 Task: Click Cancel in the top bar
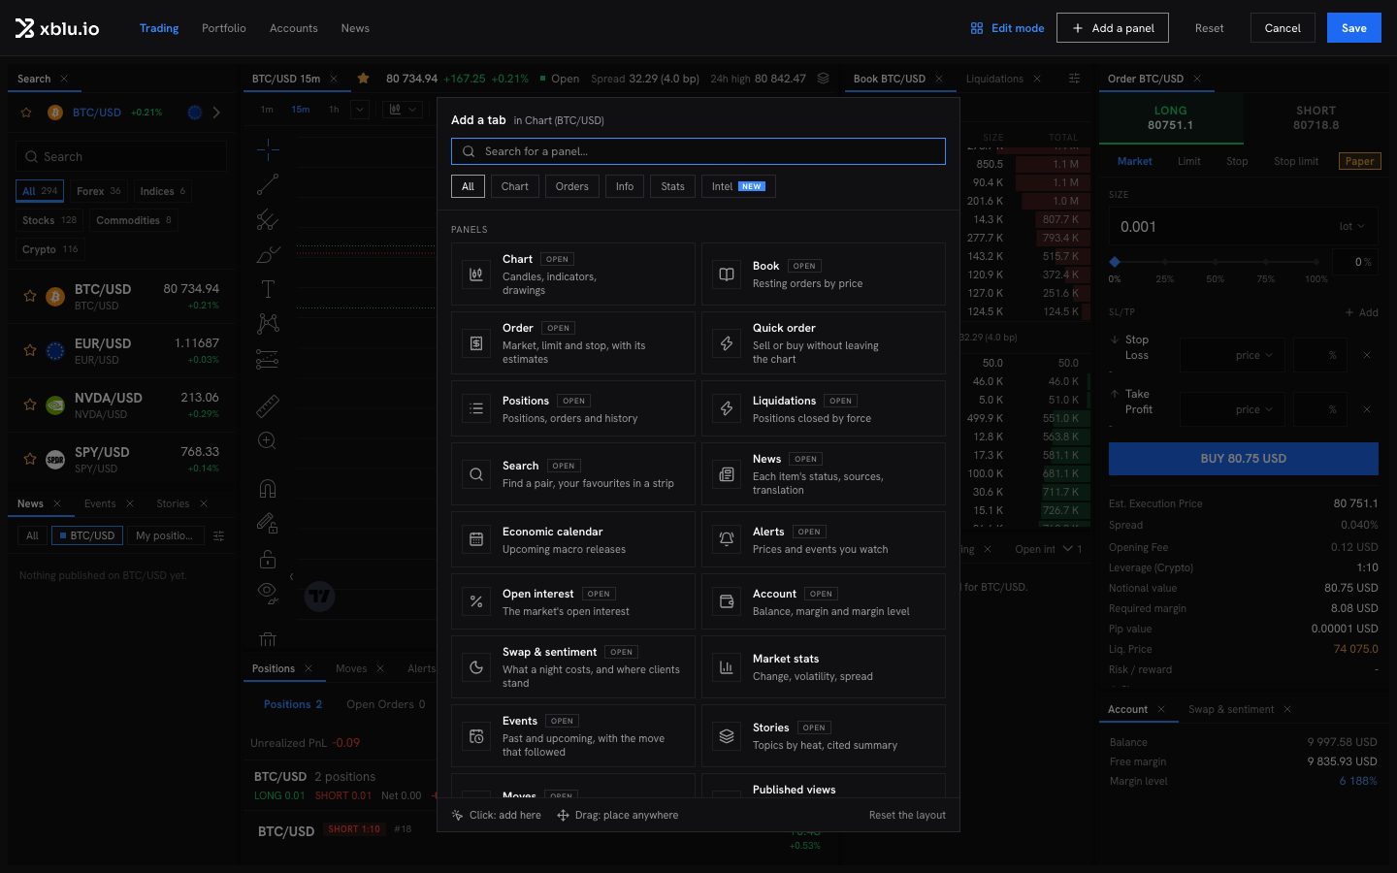pos(1283,28)
